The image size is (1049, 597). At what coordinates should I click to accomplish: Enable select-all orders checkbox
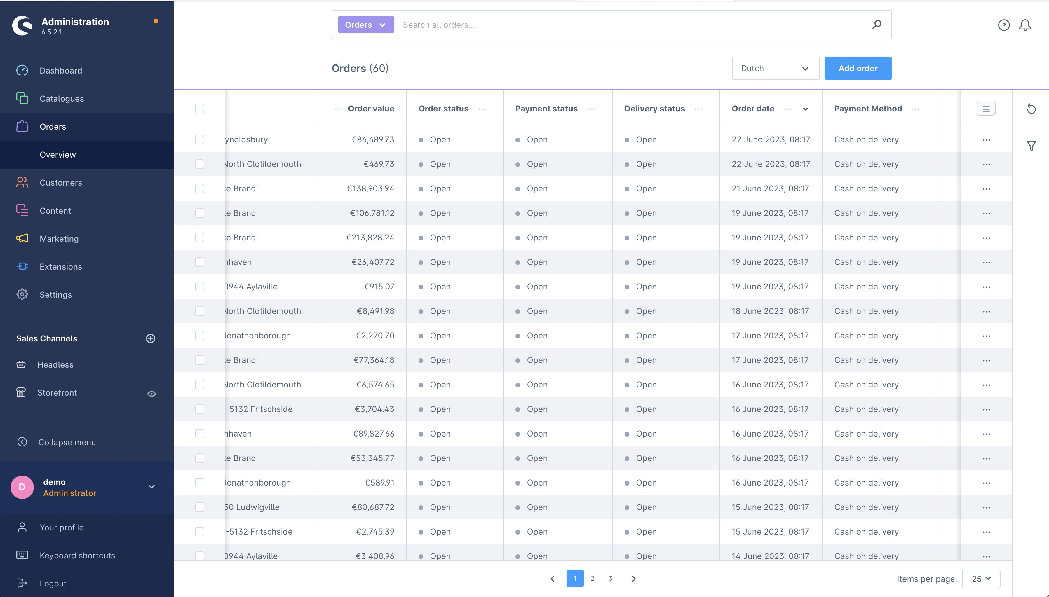pyautogui.click(x=200, y=109)
